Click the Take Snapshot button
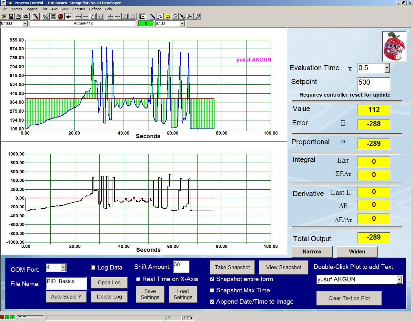 point(232,267)
